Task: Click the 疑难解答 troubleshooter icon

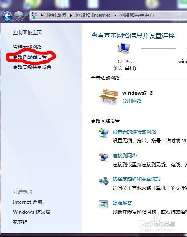Action: point(103,204)
